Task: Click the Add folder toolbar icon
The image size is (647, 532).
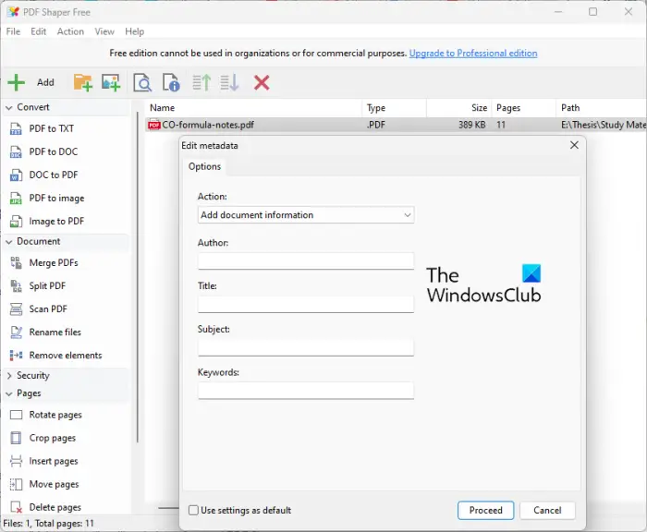Action: (82, 82)
